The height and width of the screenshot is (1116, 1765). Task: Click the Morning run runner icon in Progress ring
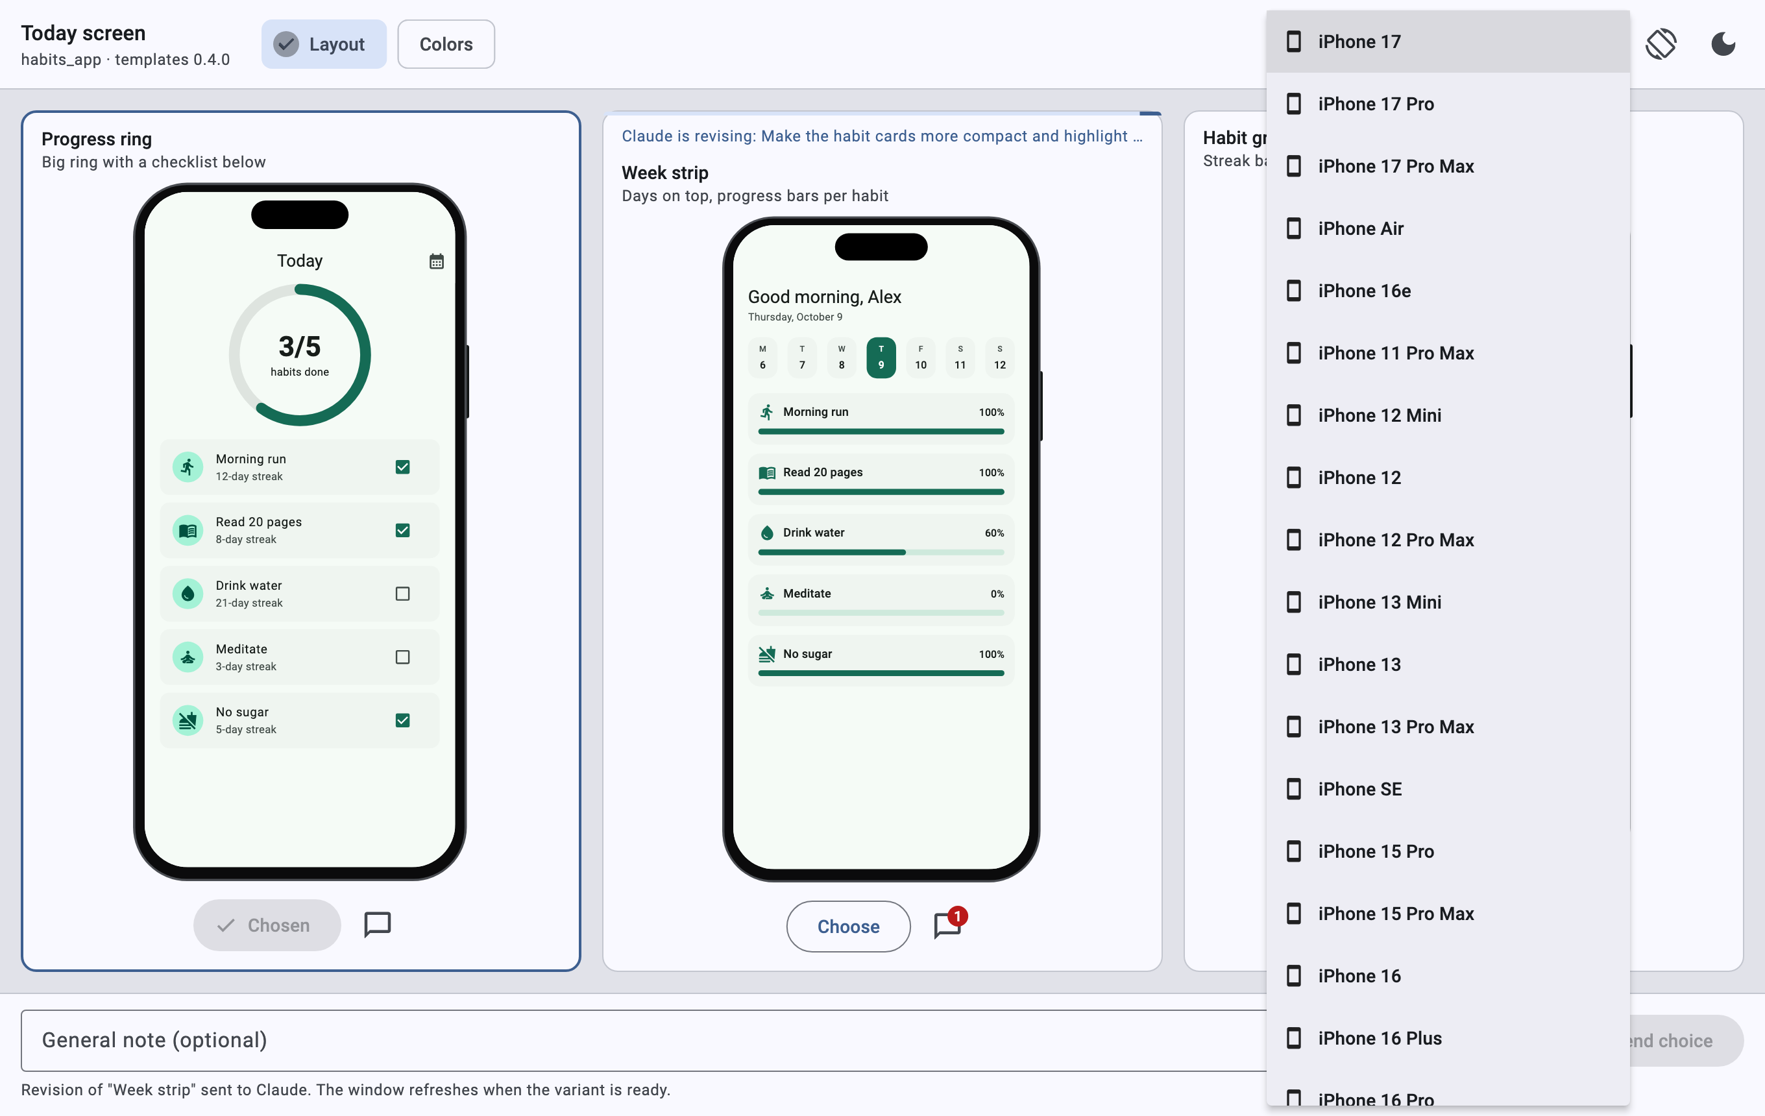(x=188, y=467)
